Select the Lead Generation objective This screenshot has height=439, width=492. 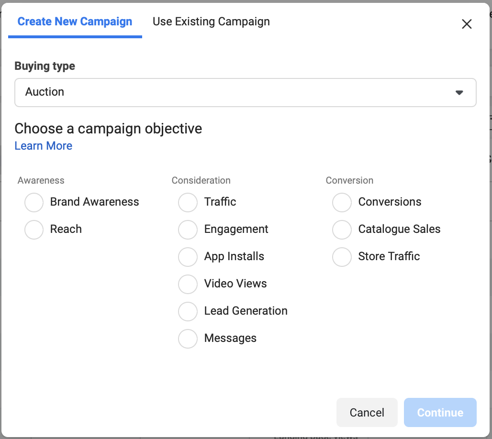tap(188, 311)
